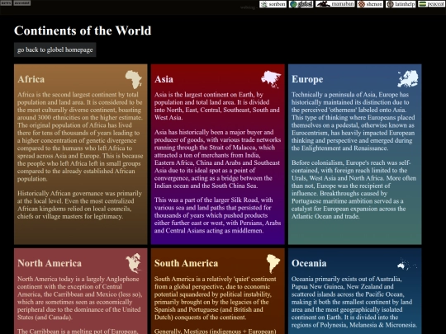The width and height of the screenshot is (446, 334).
Task: Click paragraph starting 'This was a part of the larger Silk Road'
Action: point(217,215)
